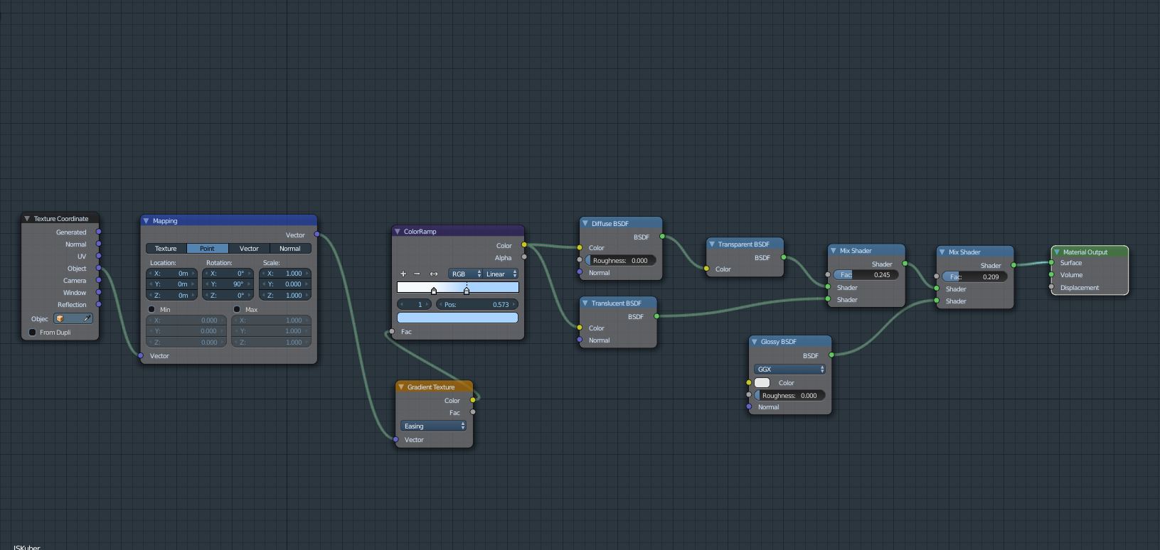Flip the ColorRamp with the double-arrow icon
This screenshot has height=550, width=1160.
click(434, 274)
